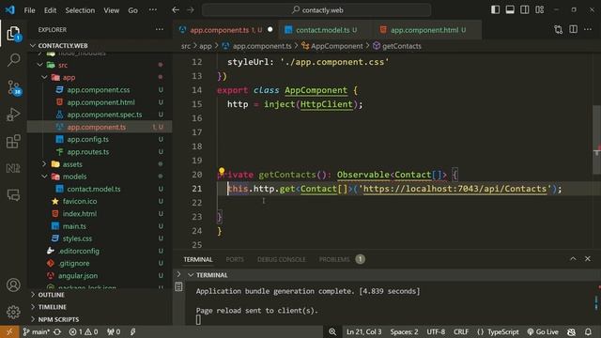
Task: Switch to the contact.model.ts tab
Action: (326, 30)
